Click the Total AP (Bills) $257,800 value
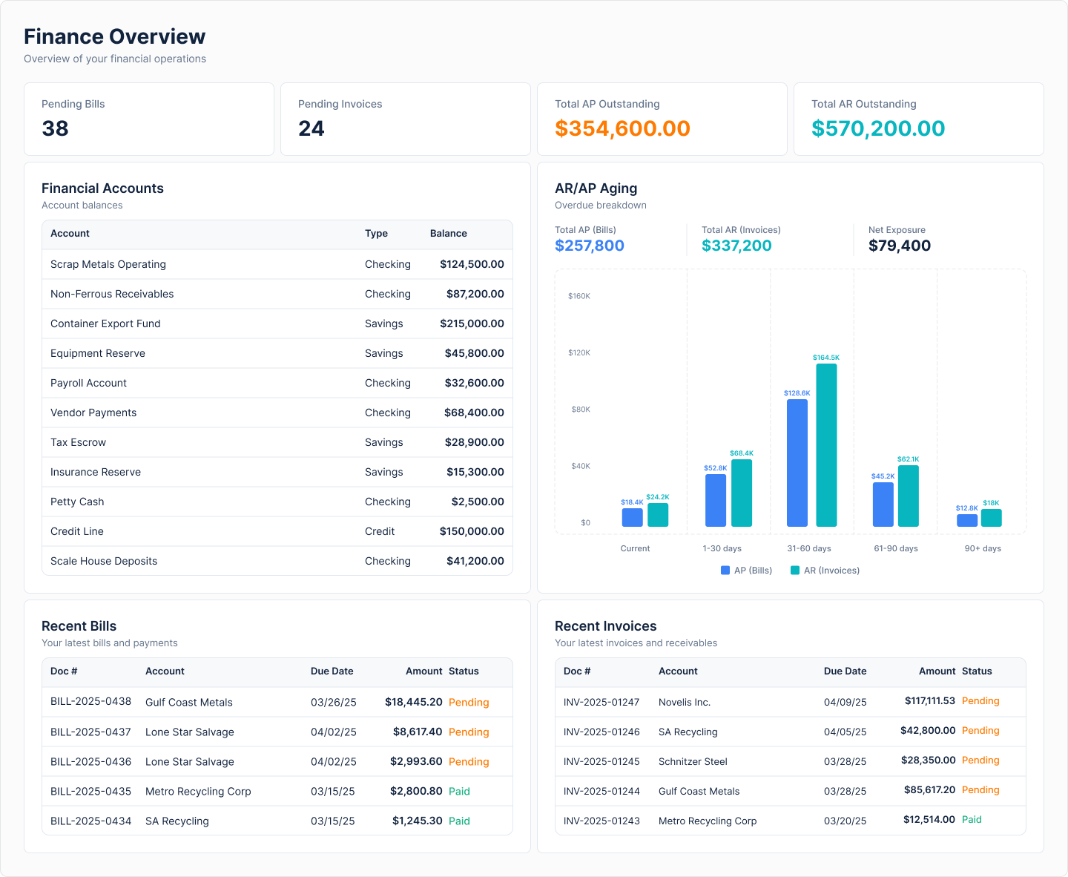 [590, 246]
